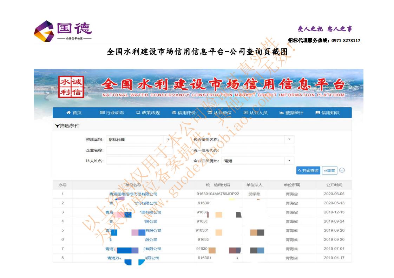This screenshot has height=278, width=394.
Task: Select 信用评价 navigation item
Action: click(184, 113)
